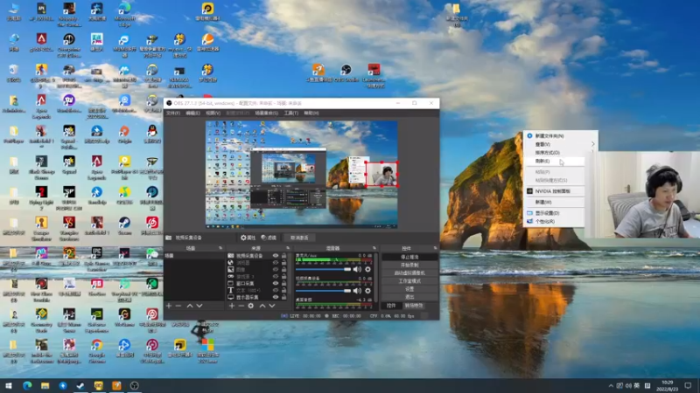Open NVIDIA Control Panel from context menu

click(x=554, y=191)
